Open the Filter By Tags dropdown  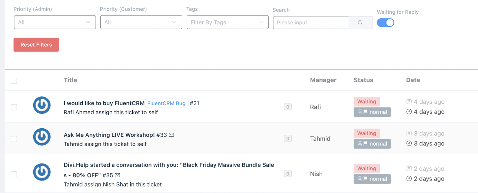227,22
